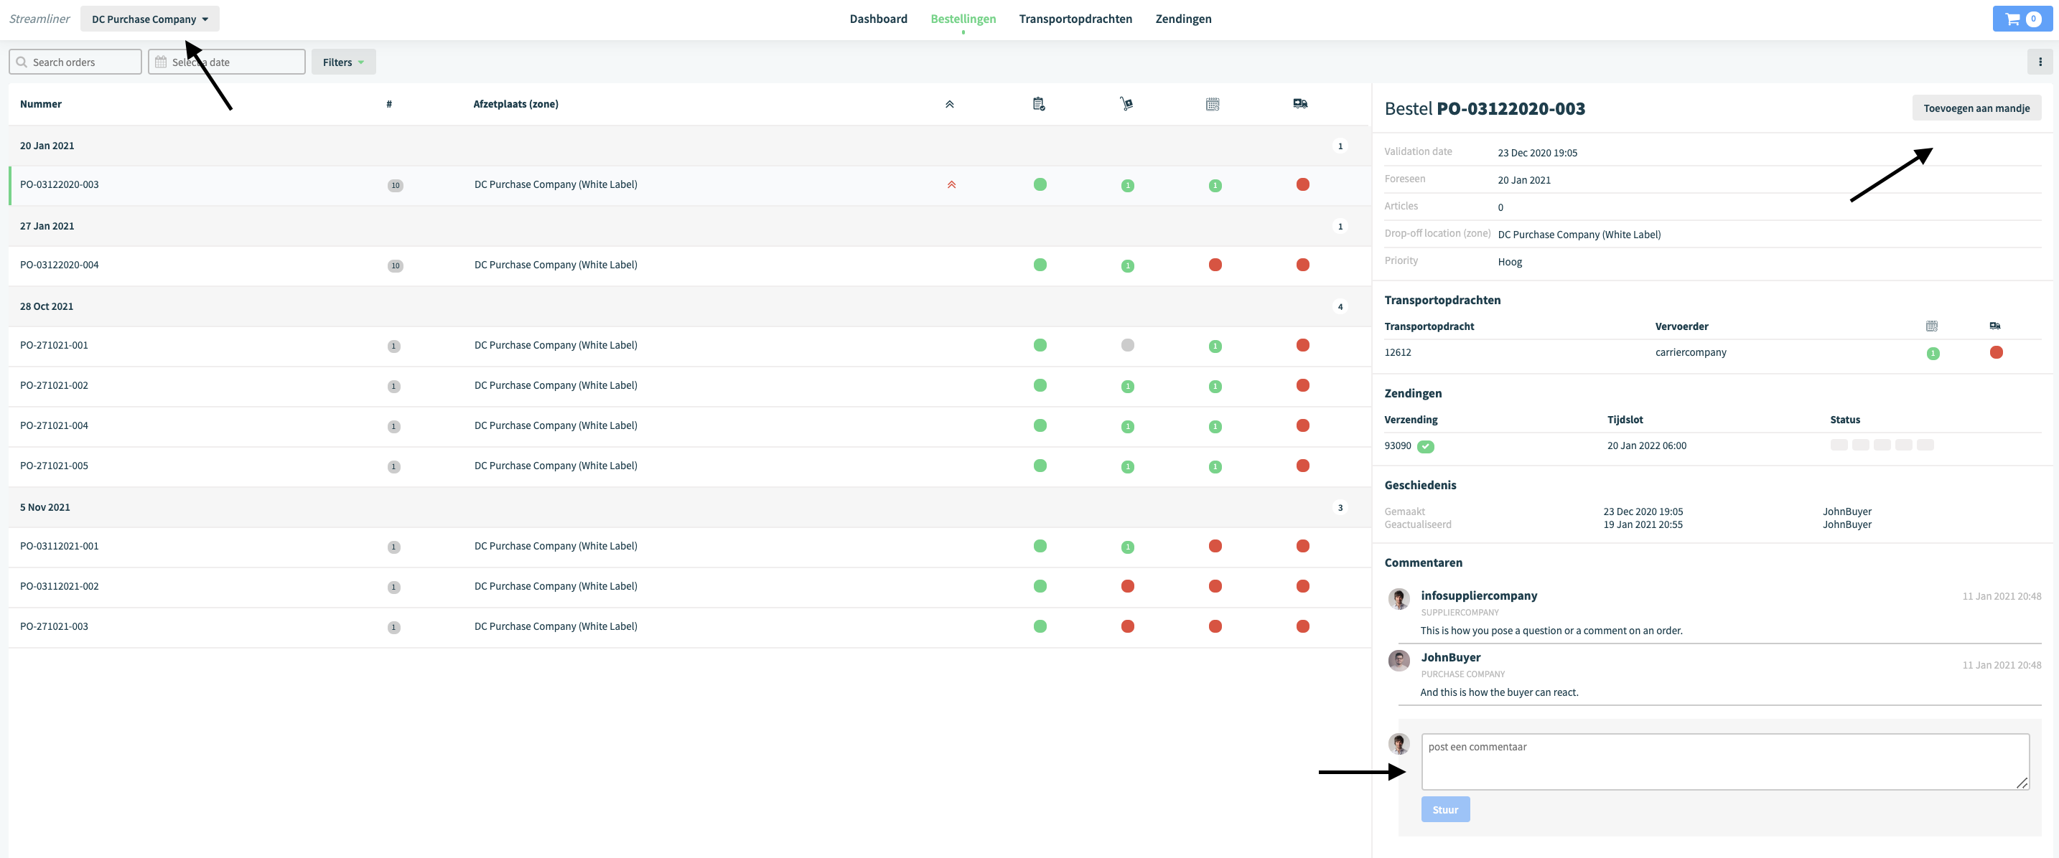This screenshot has height=858, width=2059.
Task: Click green transport badge for PO-03112021-001
Action: pyautogui.click(x=1127, y=547)
